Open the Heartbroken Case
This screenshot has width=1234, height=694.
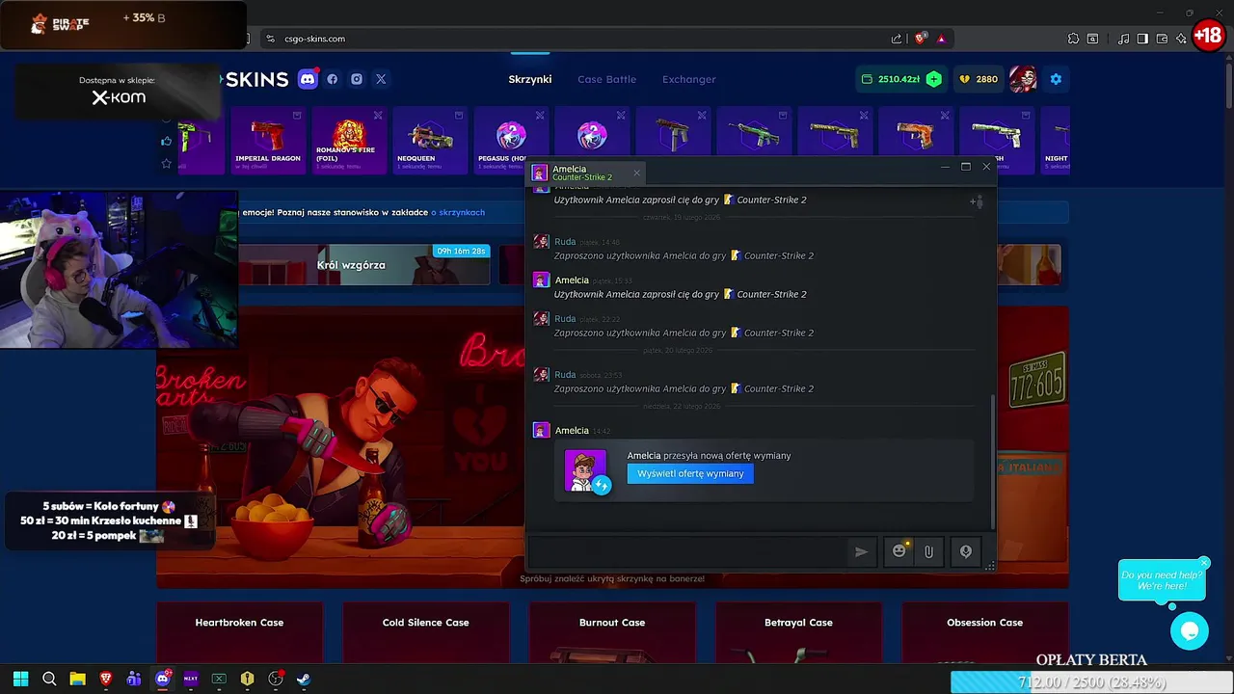[239, 634]
